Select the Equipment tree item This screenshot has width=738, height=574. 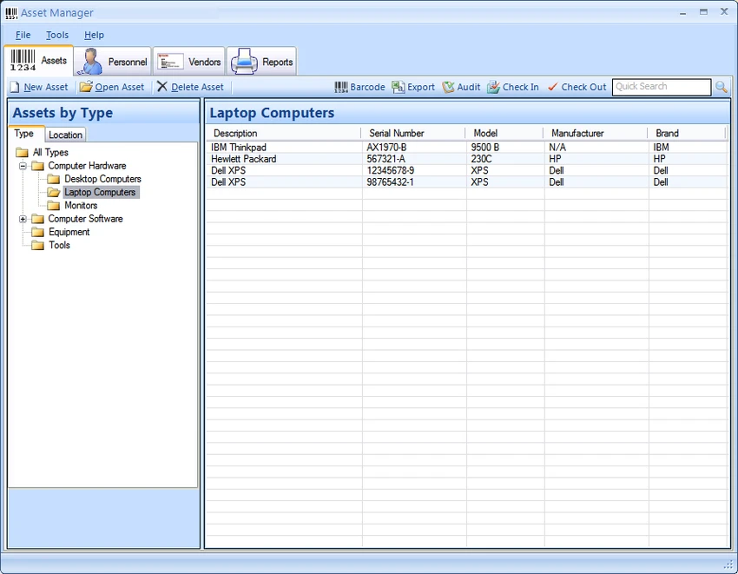[69, 232]
